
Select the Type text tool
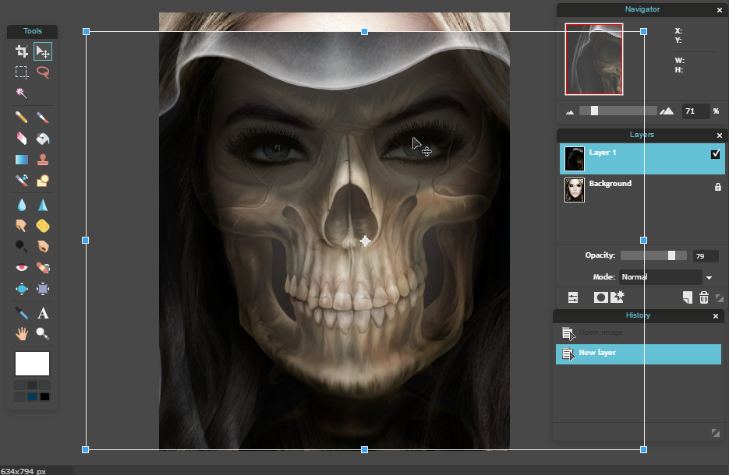43,313
